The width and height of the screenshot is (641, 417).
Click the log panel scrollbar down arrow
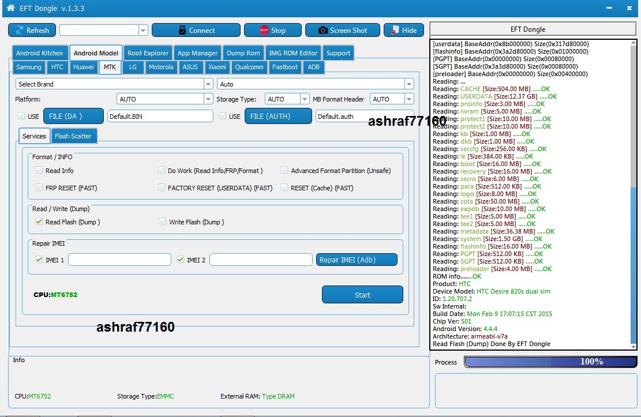coord(633,347)
